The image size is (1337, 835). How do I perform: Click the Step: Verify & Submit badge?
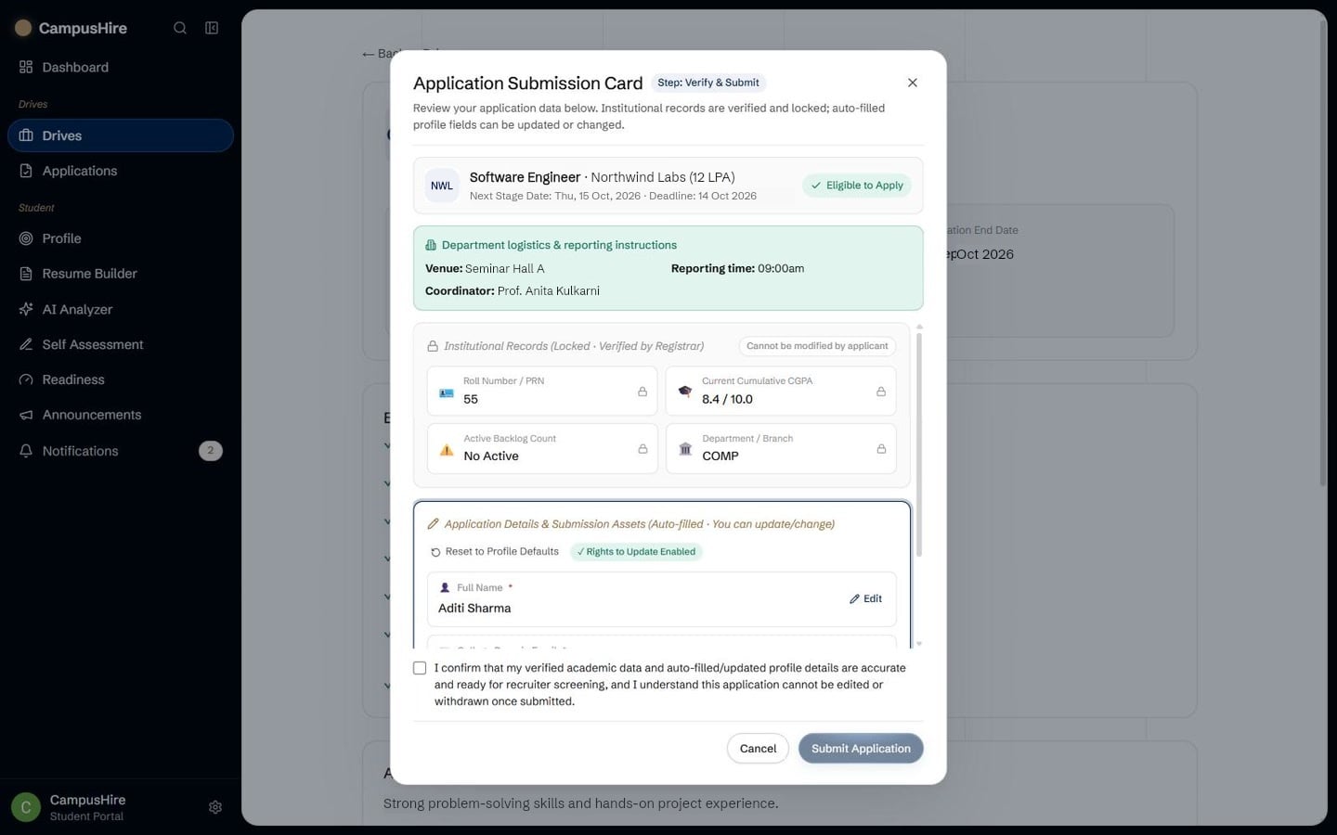point(708,83)
